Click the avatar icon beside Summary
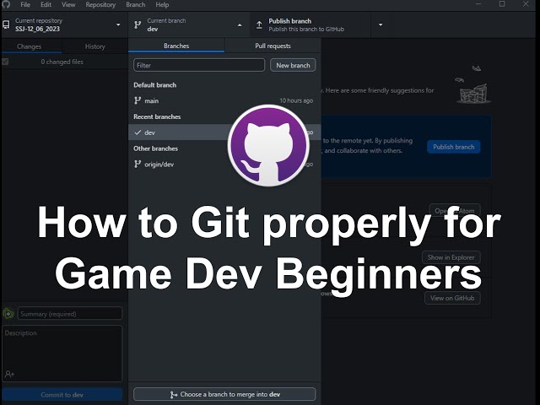 [x=8, y=314]
